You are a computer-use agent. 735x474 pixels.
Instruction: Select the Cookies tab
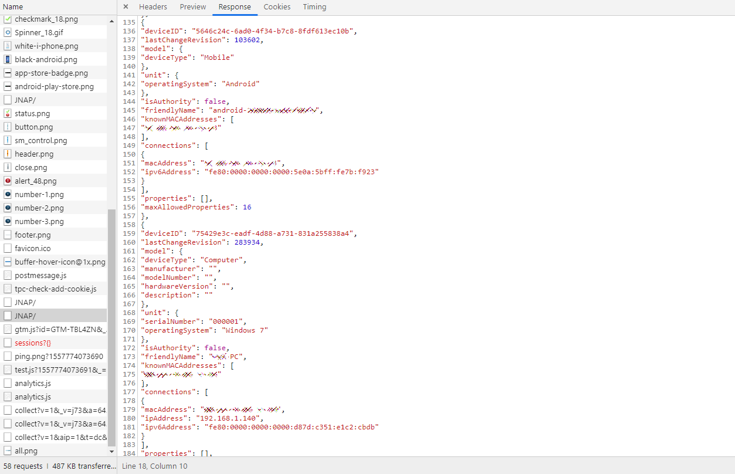click(277, 7)
